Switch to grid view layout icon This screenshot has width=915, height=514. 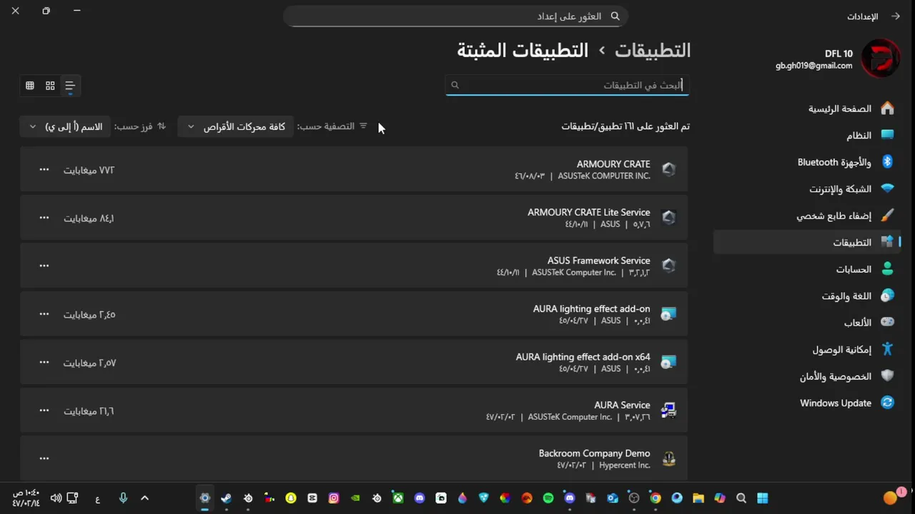(50, 86)
